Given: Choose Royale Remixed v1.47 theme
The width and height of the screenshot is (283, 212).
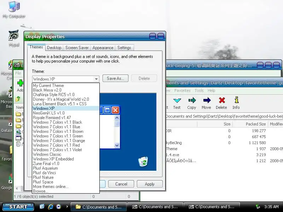Looking at the screenshot, I should tap(66, 118).
